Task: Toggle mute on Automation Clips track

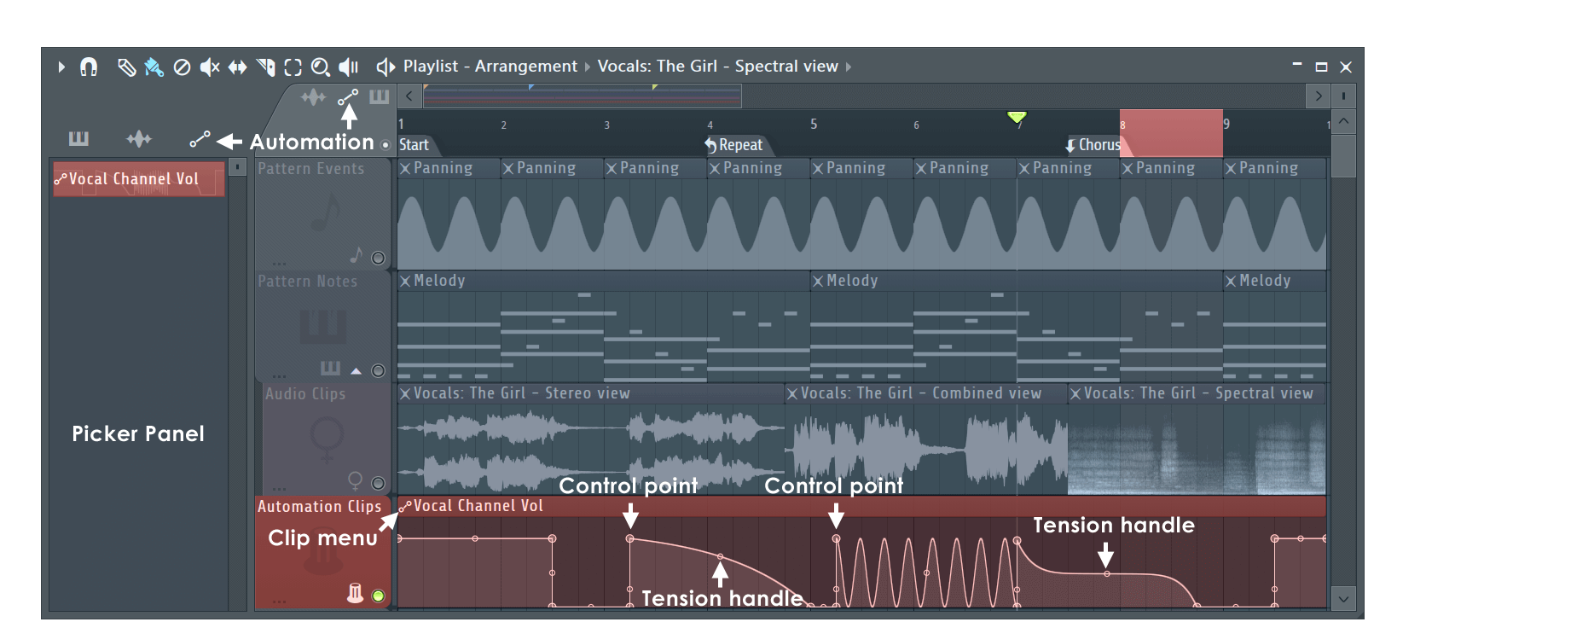Action: pyautogui.click(x=379, y=596)
